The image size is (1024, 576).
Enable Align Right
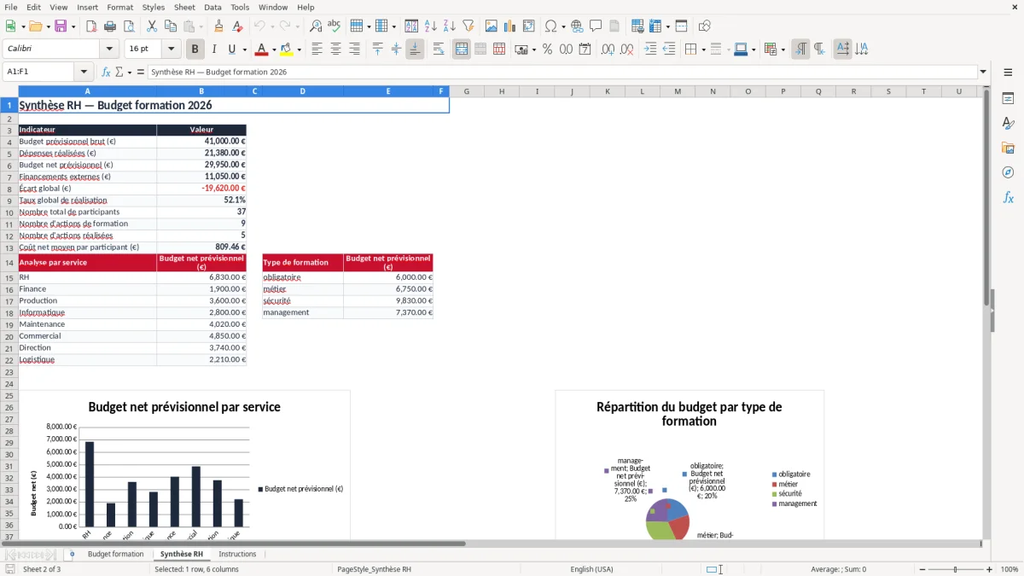(x=354, y=49)
